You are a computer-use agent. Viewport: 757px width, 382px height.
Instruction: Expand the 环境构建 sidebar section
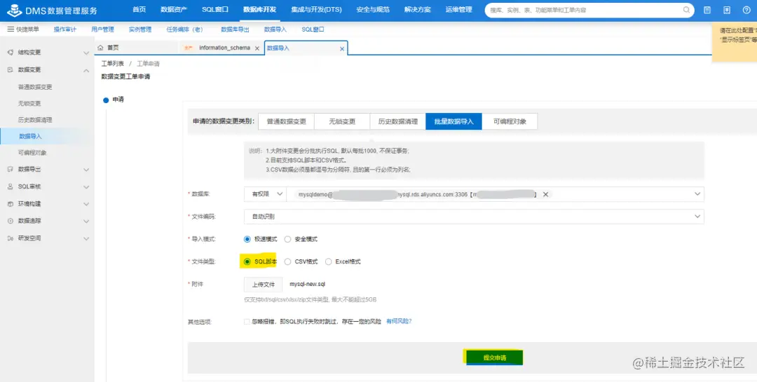coord(86,204)
